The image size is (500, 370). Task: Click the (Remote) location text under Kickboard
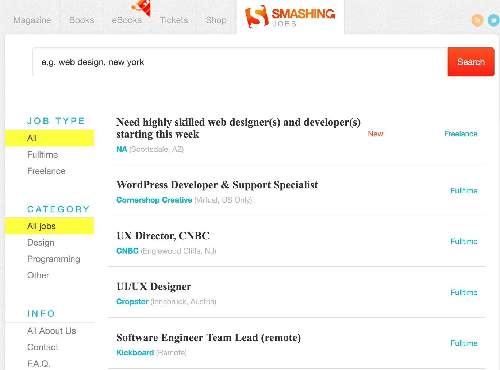click(171, 353)
